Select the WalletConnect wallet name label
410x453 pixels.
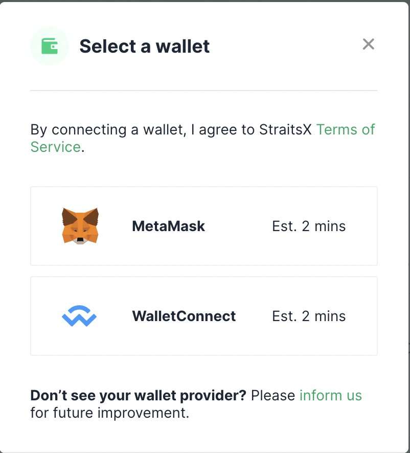click(x=184, y=316)
